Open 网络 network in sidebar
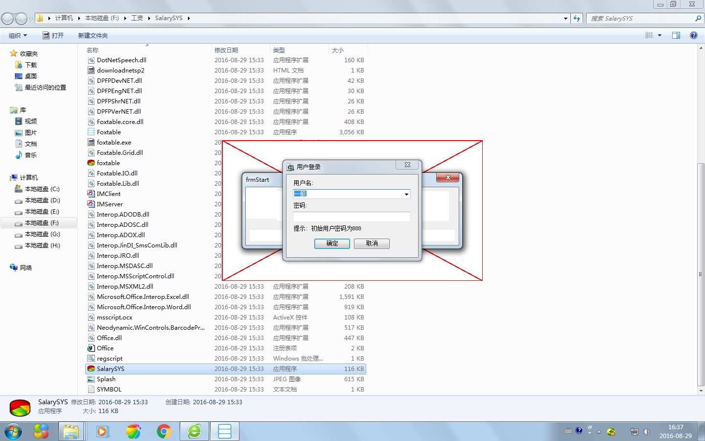The width and height of the screenshot is (705, 441). (x=26, y=268)
